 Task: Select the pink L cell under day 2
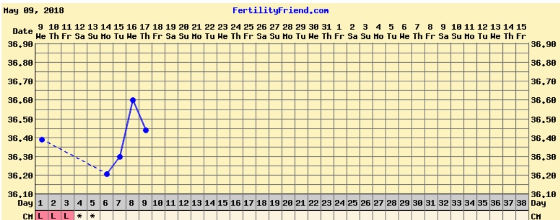[x=53, y=216]
